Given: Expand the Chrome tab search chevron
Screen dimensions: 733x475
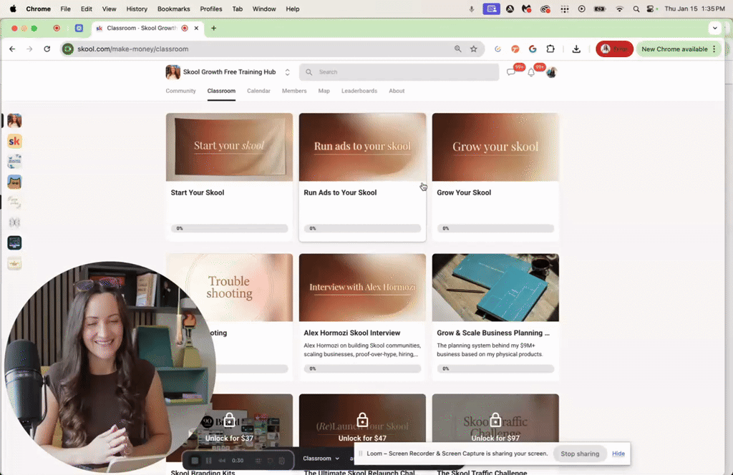Looking at the screenshot, I should pyautogui.click(x=715, y=28).
